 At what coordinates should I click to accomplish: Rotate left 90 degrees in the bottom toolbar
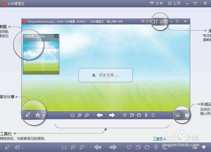click(x=138, y=148)
